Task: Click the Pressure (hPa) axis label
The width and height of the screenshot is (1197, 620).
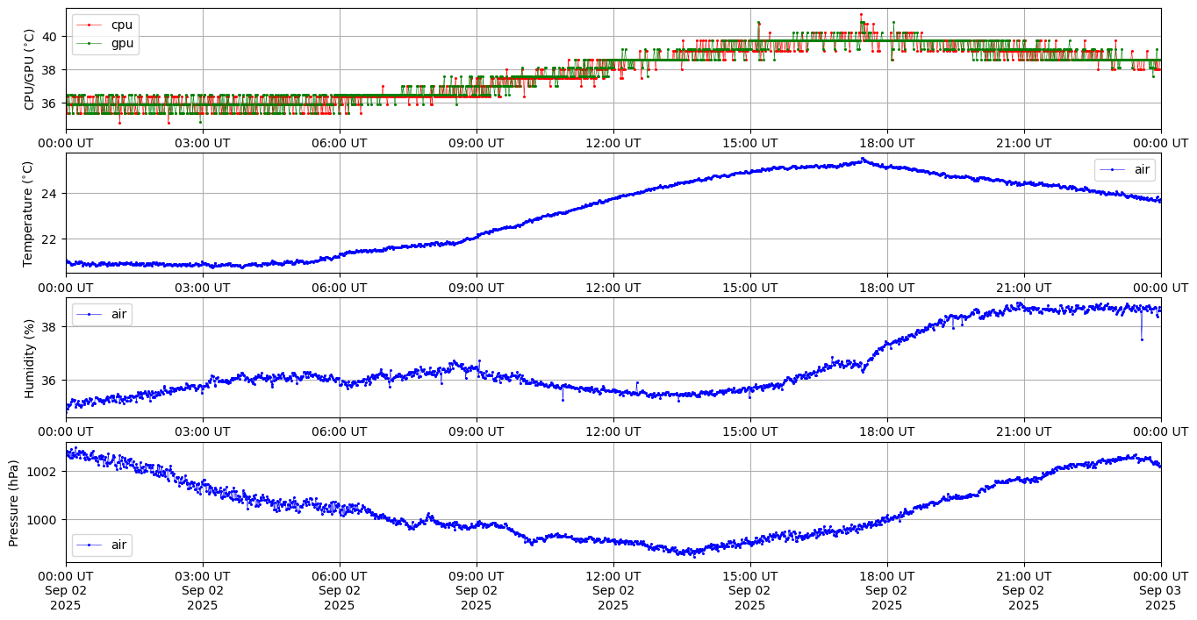Action: click(14, 502)
